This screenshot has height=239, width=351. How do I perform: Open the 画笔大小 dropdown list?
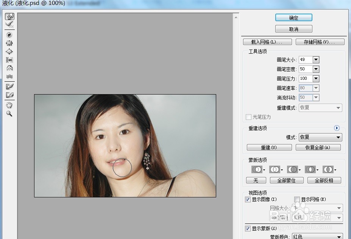pos(315,59)
